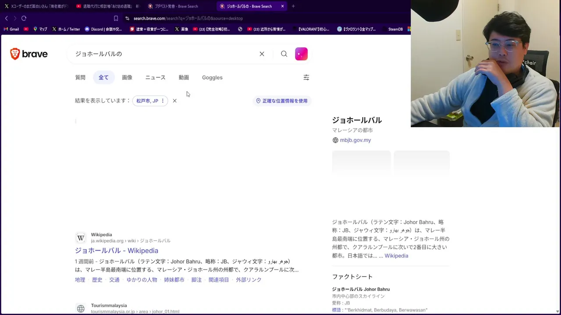Image resolution: width=561 pixels, height=315 pixels.
Task: Open the (23)【完全攻略】bookmark
Action: tap(212, 29)
